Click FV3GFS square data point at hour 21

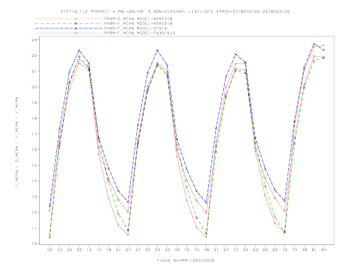coord(118,200)
